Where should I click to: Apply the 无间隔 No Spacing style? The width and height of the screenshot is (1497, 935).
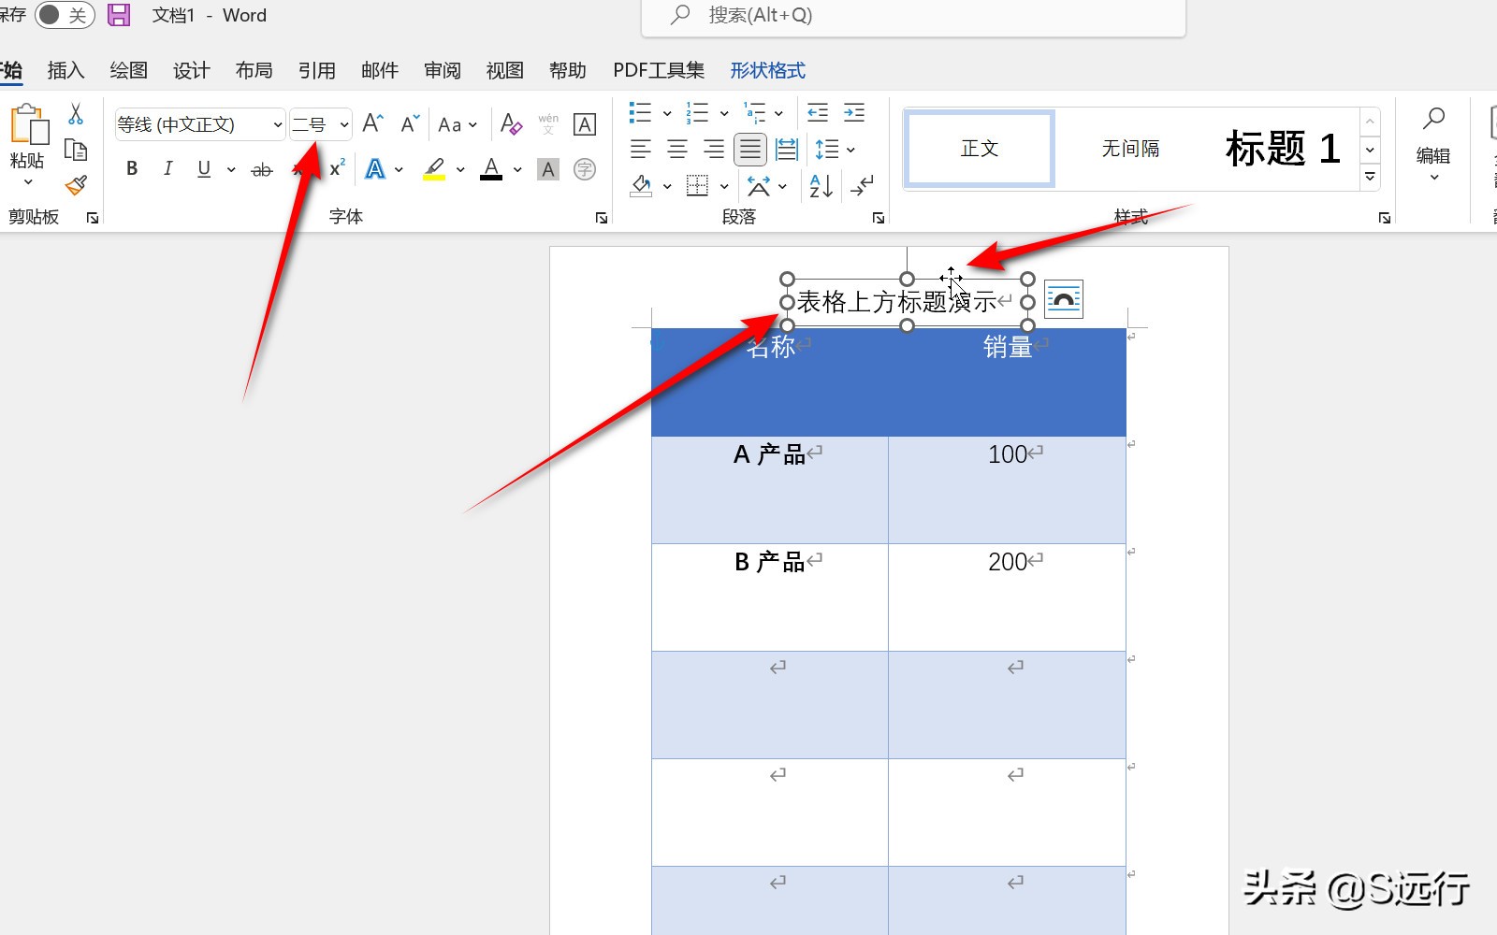pyautogui.click(x=1130, y=149)
